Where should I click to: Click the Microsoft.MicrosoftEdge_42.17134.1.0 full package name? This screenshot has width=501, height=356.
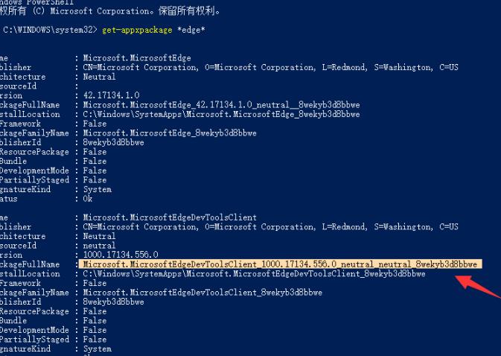tap(221, 105)
